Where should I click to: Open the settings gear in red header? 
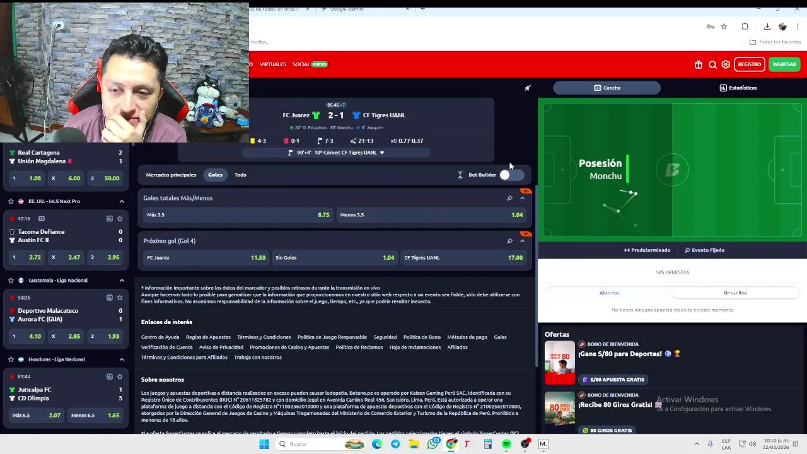coord(726,64)
